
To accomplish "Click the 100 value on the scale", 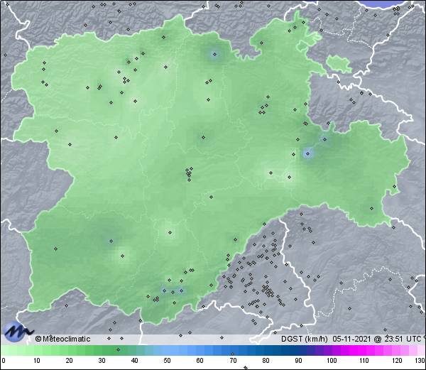I will tap(332, 361).
